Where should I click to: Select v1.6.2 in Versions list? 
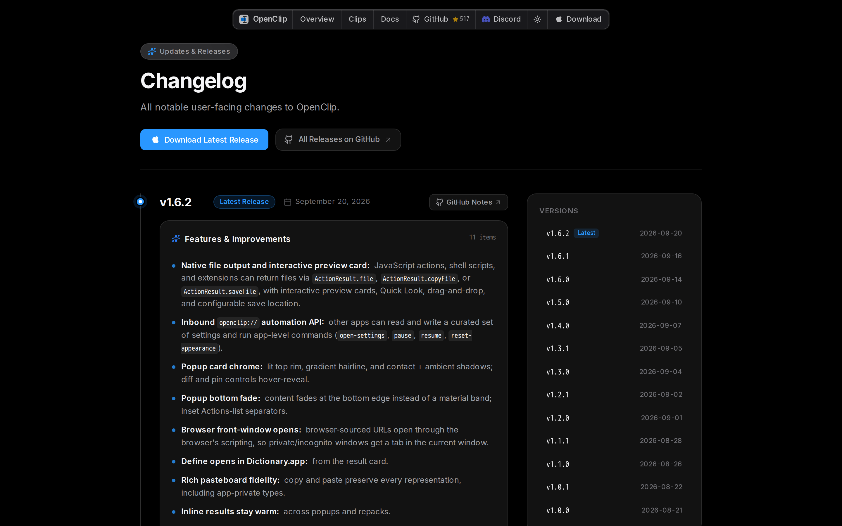pos(614,233)
